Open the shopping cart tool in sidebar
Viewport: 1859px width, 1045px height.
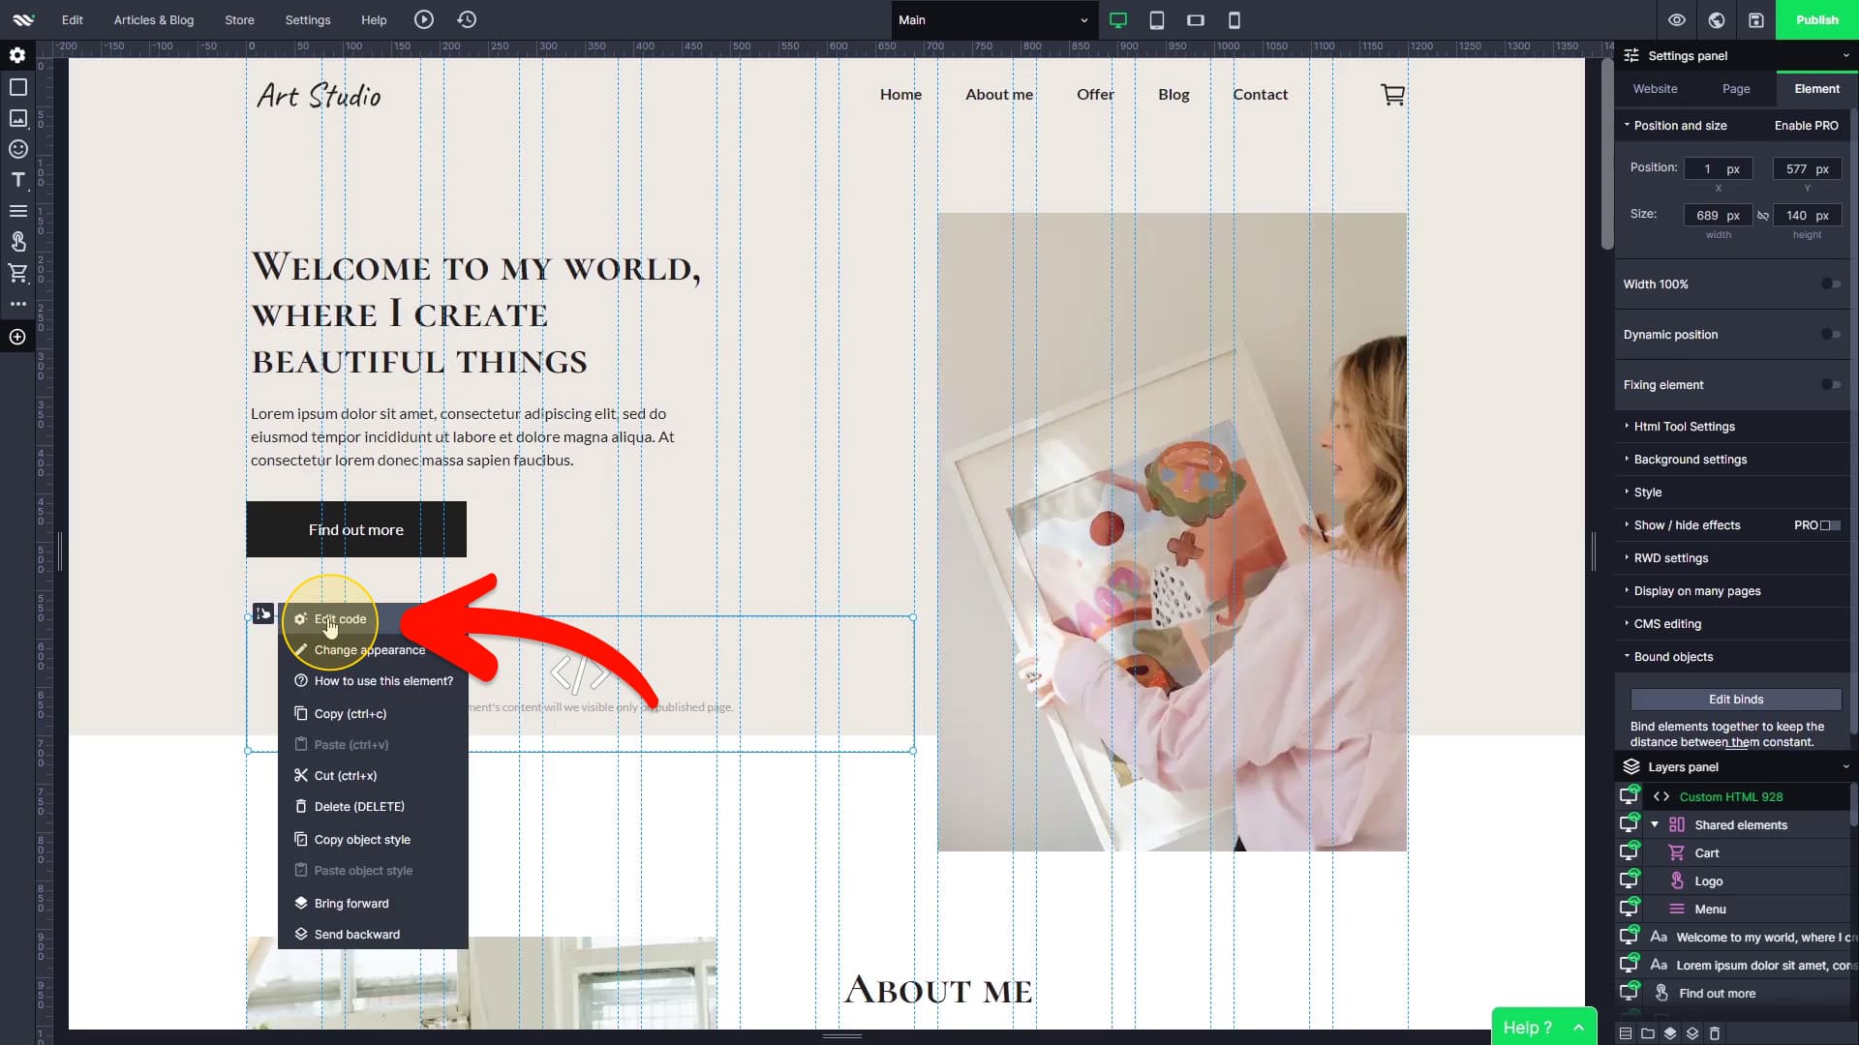pos(17,273)
